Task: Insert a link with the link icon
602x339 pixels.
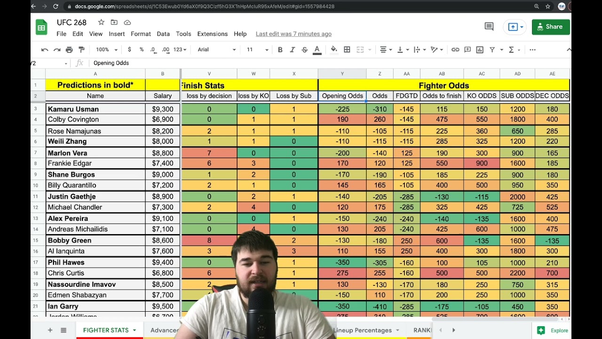Action: tap(455, 49)
